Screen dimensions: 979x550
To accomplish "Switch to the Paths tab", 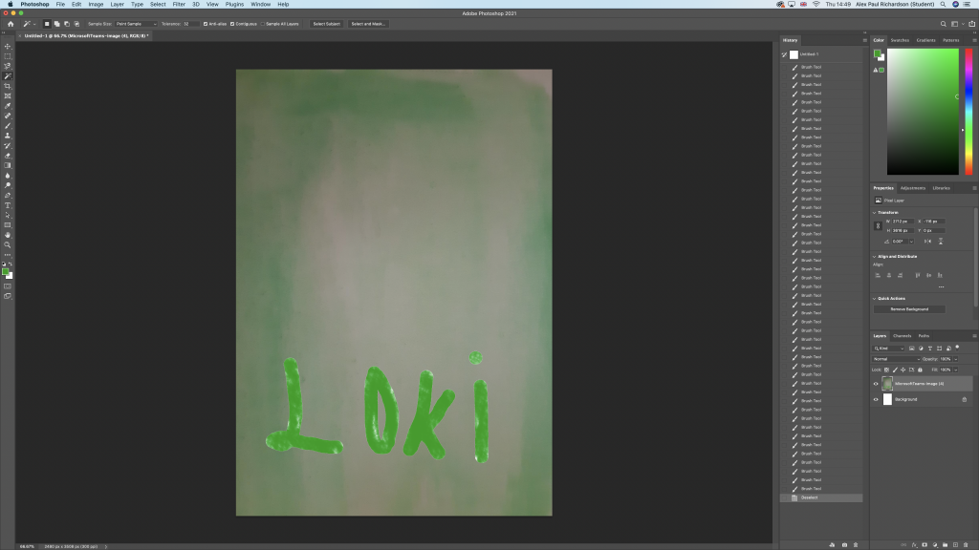I will [925, 336].
